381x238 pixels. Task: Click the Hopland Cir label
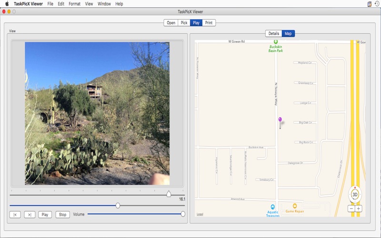pyautogui.click(x=305, y=63)
